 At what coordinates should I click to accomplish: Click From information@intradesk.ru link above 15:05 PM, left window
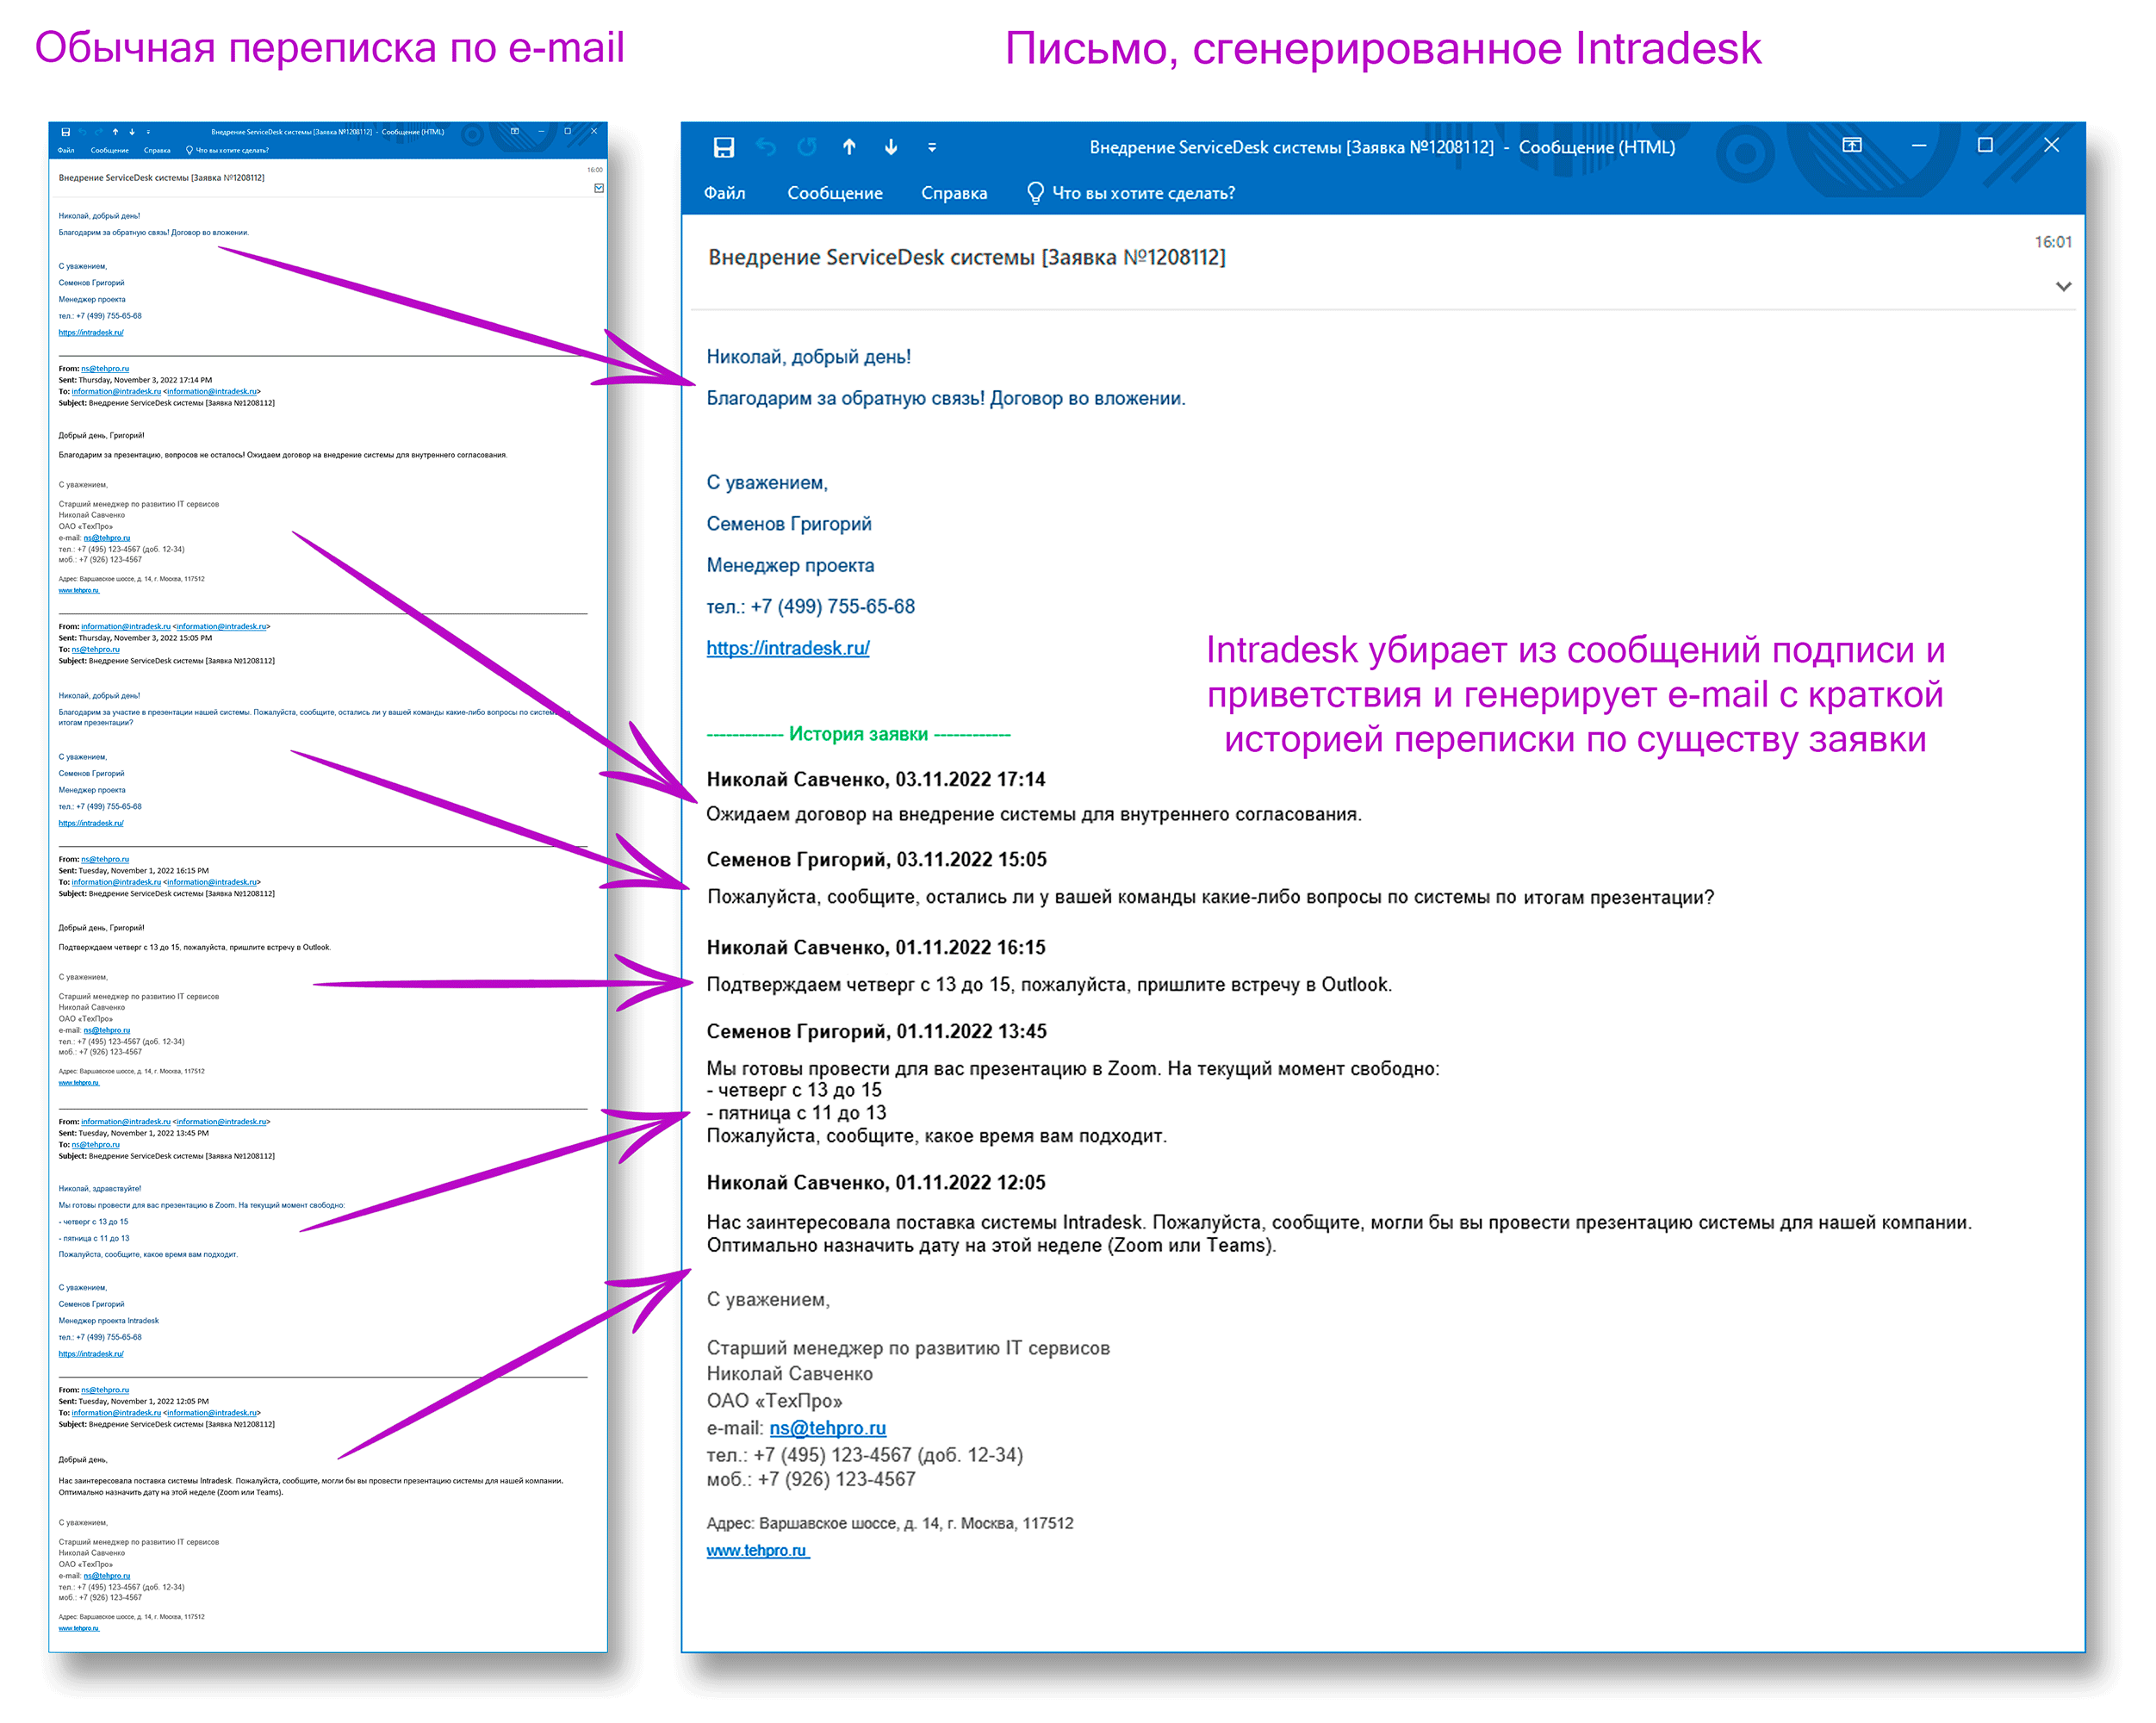pos(125,626)
